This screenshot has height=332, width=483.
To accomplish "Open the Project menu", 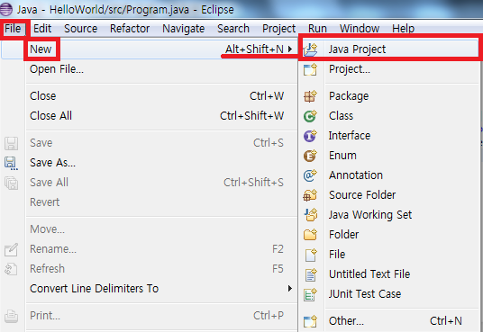I will 278,29.
